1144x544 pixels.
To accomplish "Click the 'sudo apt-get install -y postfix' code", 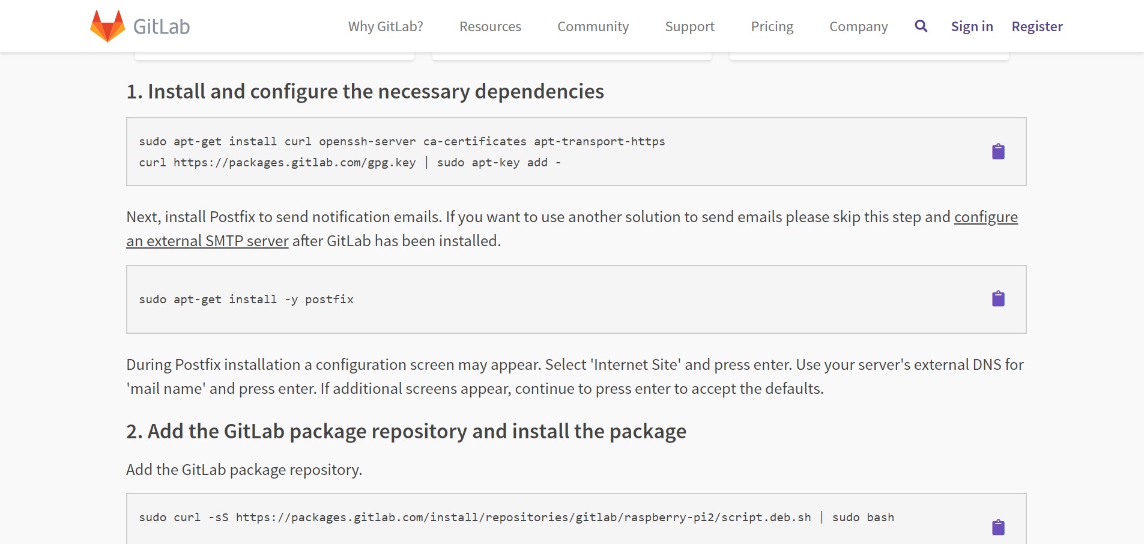I will (246, 299).
